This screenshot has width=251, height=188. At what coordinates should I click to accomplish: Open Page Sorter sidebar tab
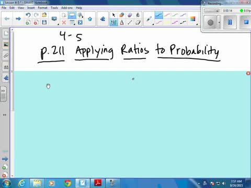6,33
